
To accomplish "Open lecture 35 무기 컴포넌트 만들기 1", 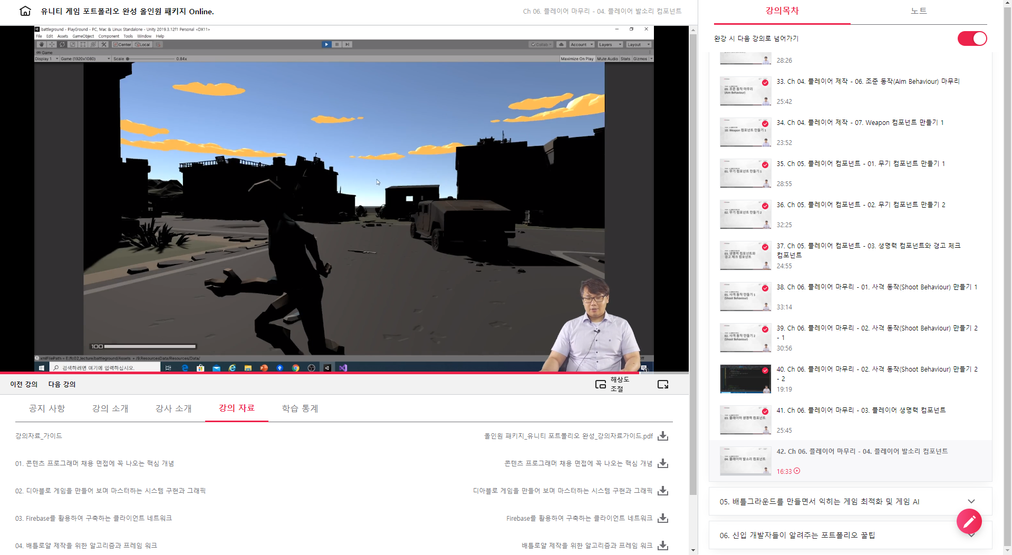I will pyautogui.click(x=850, y=173).
